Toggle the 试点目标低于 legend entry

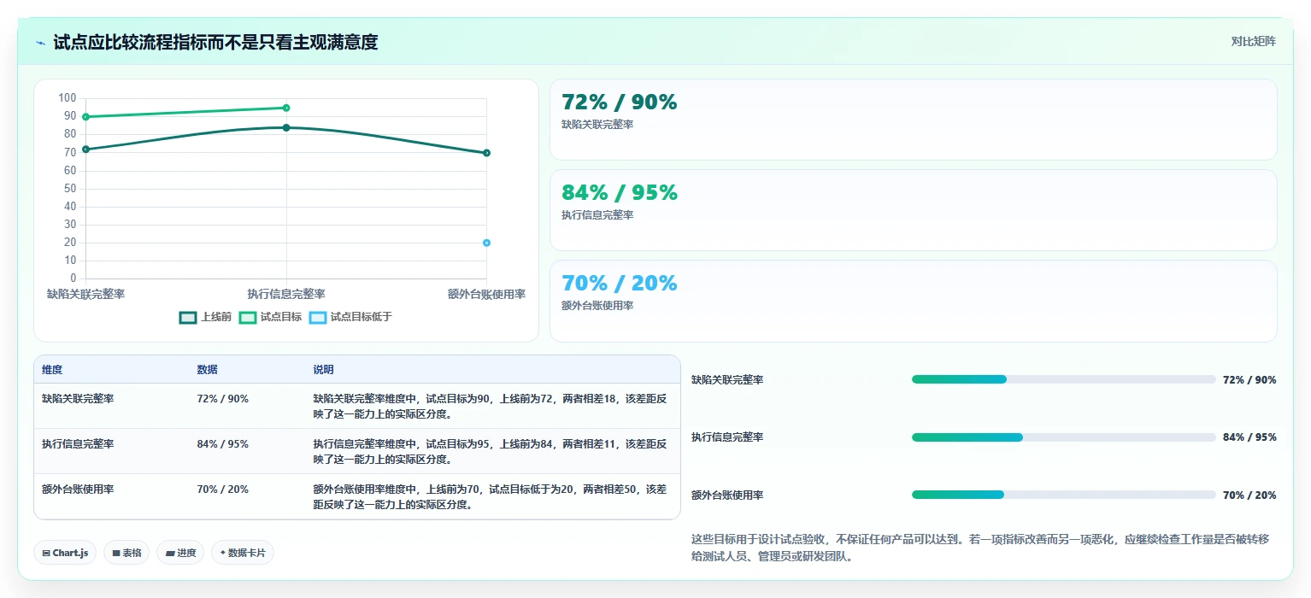pyautogui.click(x=350, y=317)
